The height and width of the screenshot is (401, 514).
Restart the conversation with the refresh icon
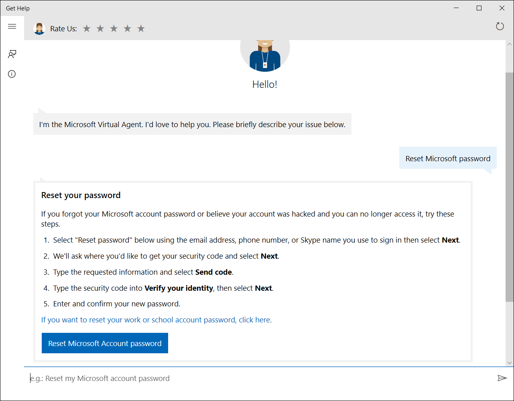(500, 26)
